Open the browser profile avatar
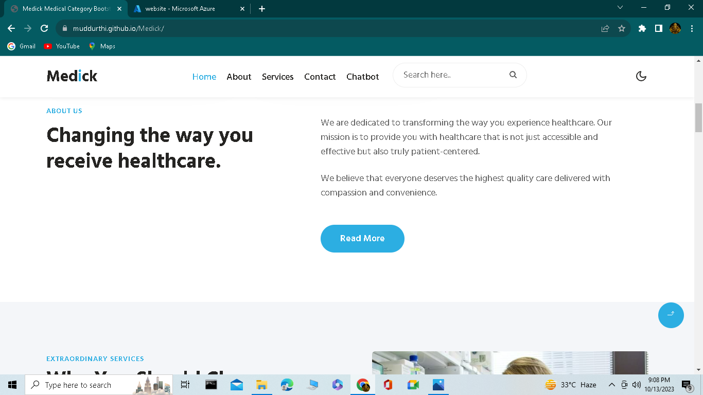The width and height of the screenshot is (703, 395). [x=675, y=28]
